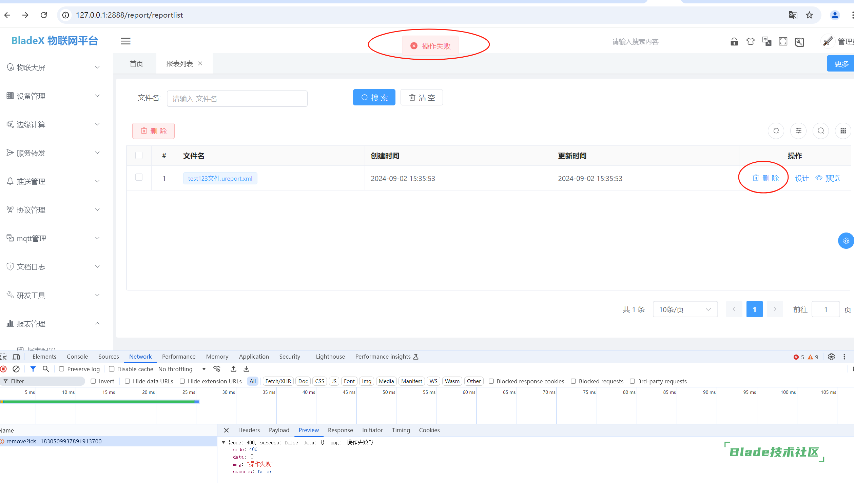Click the red batch 删除 button
854x483 pixels.
[153, 131]
